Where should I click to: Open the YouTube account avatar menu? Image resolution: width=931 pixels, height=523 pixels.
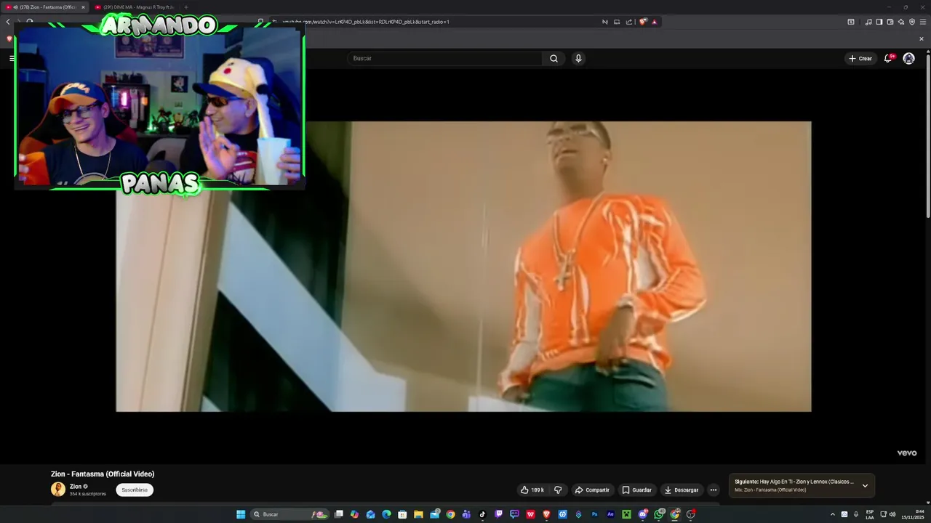pos(908,58)
